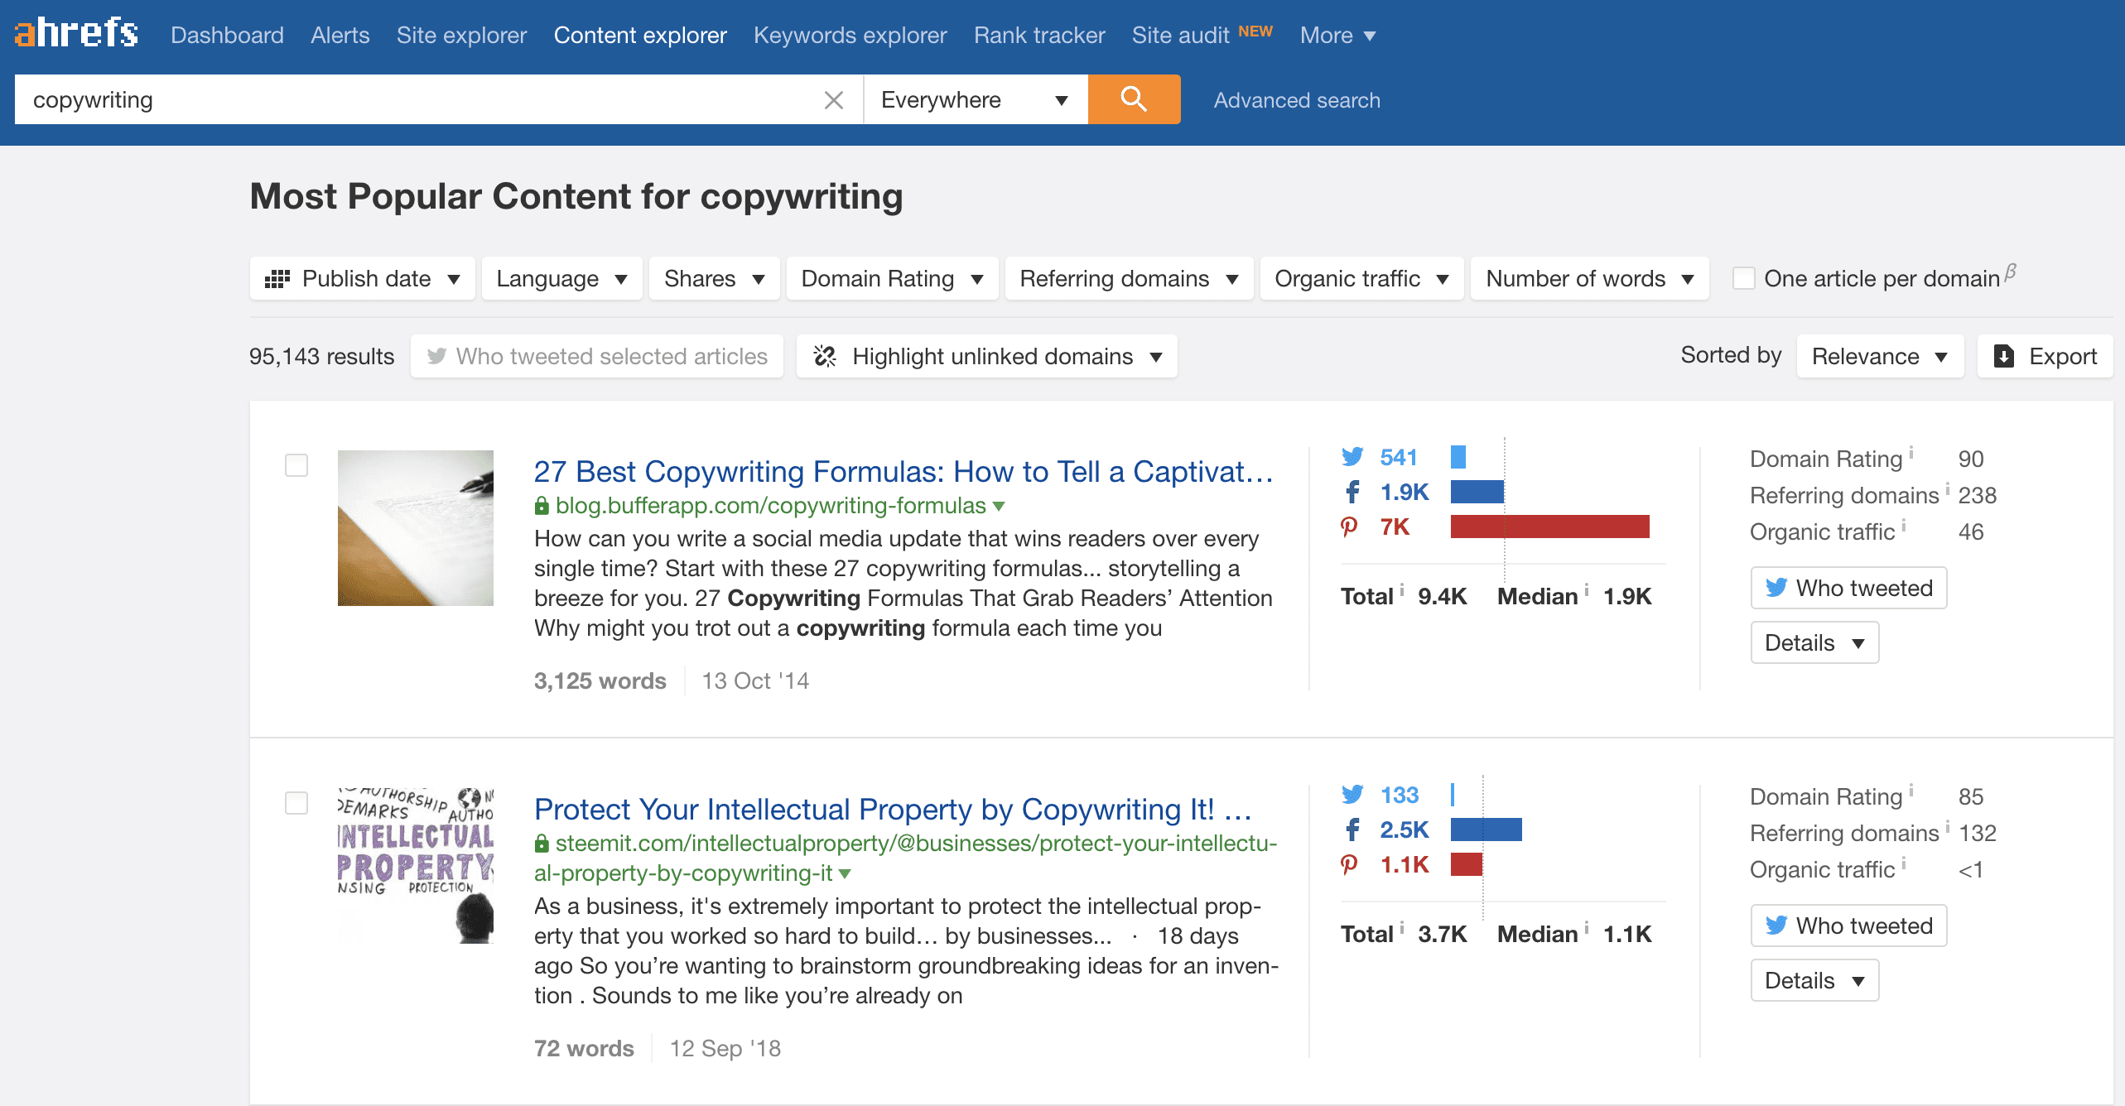This screenshot has height=1106, width=2125.
Task: Open the Highlight unlinked domains dropdown
Action: [x=986, y=356]
